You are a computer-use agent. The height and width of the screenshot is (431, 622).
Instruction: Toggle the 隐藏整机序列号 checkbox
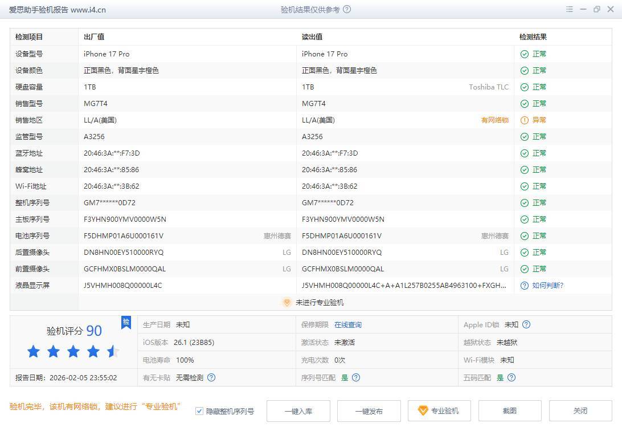click(199, 411)
